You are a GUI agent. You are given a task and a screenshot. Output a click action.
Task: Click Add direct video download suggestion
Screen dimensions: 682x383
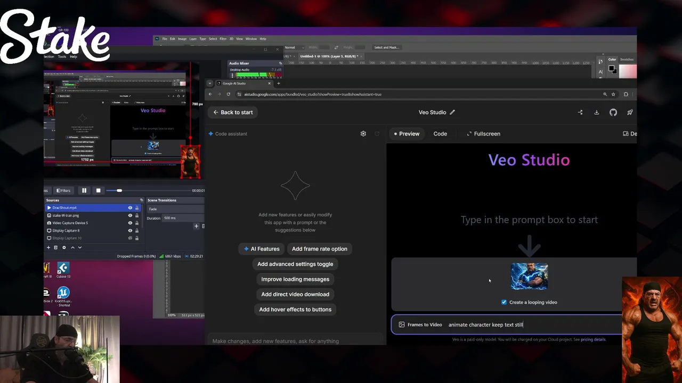[295, 294]
